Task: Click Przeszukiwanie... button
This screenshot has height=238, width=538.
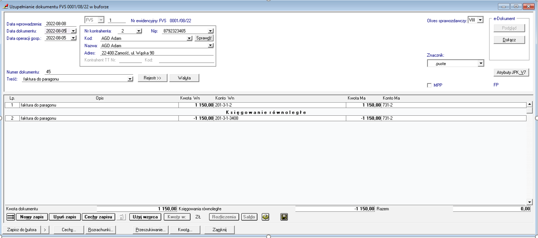Action: pyautogui.click(x=150, y=230)
